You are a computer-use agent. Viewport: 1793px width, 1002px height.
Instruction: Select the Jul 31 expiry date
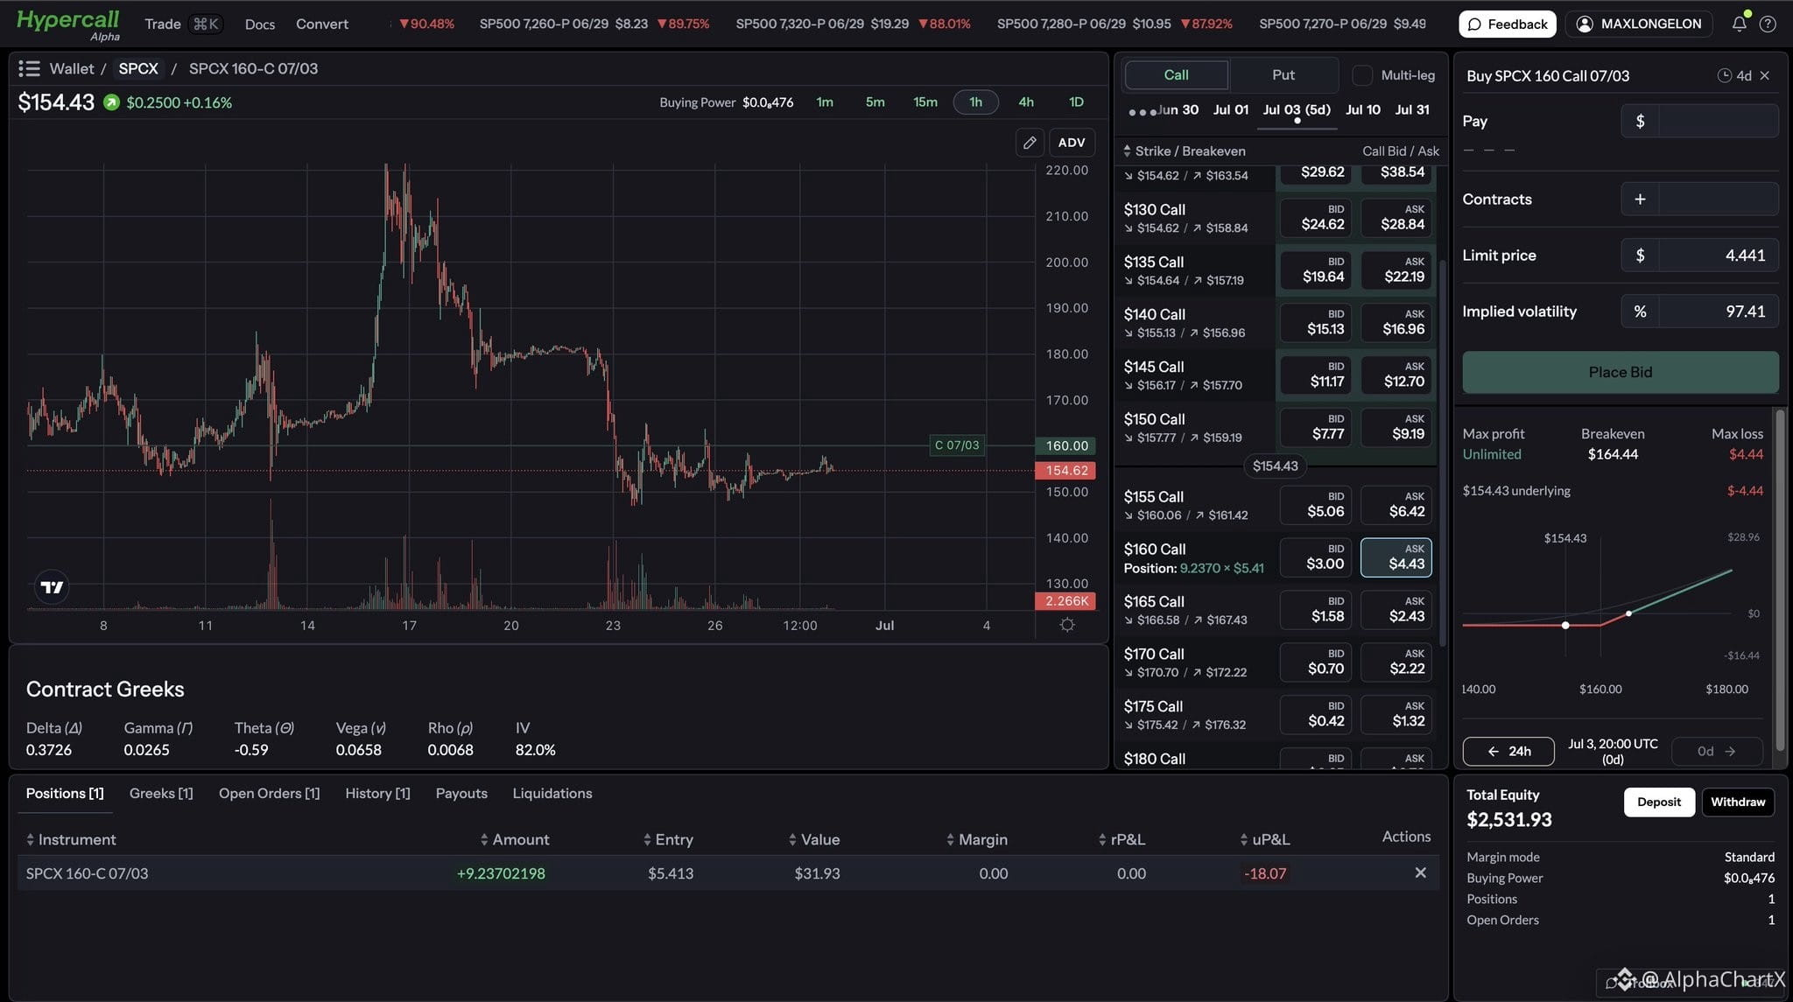click(1412, 109)
